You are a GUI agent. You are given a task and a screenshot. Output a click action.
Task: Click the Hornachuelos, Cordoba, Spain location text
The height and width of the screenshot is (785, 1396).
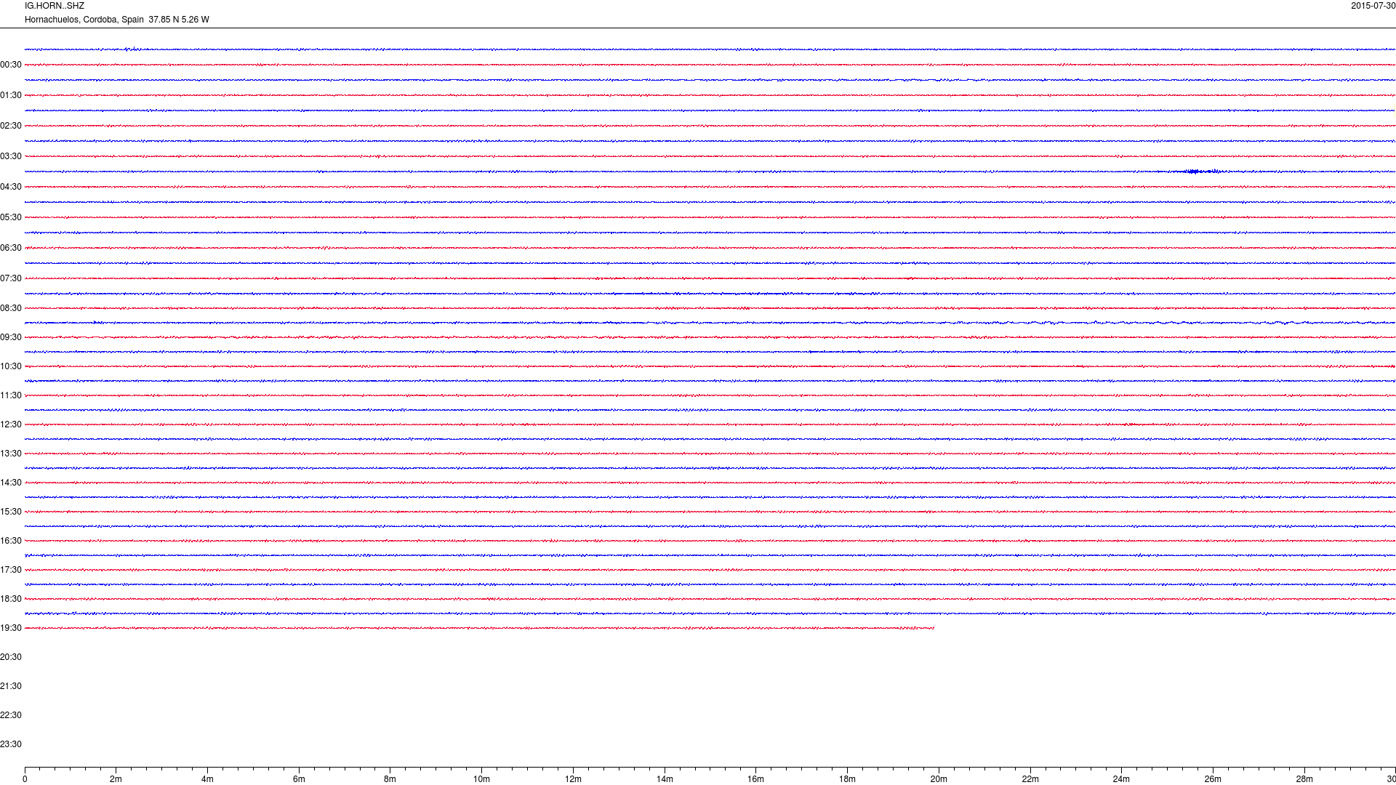pos(84,20)
